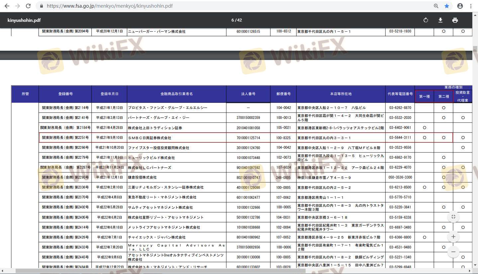Image resolution: width=478 pixels, height=274 pixels.
Task: Click the 郵便番号 column header
Action: coord(283,94)
